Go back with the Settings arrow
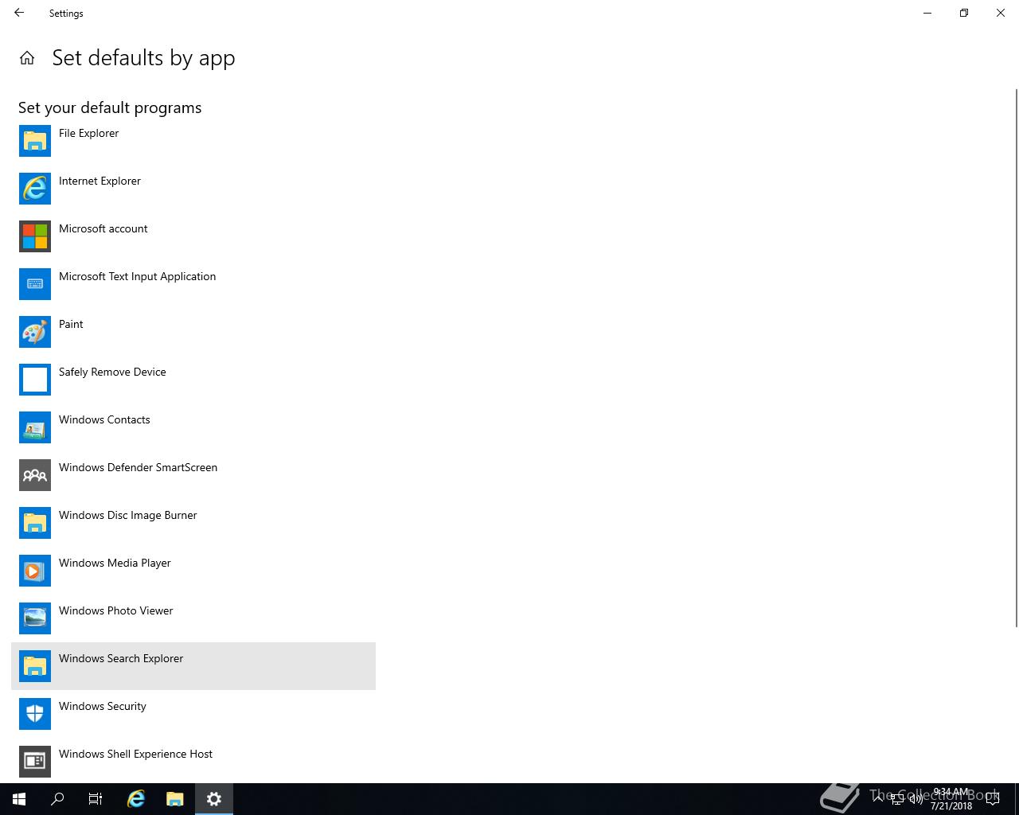The height and width of the screenshot is (815, 1019). [x=19, y=13]
